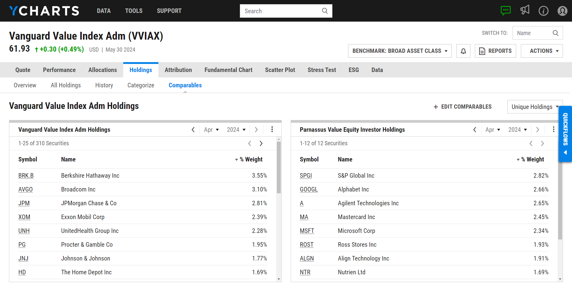572x283 pixels.
Task: Open the feedback chat icon
Action: 506,11
